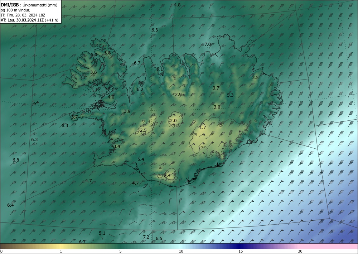
Task: Click the '3.5' value in the east
Action: [255, 78]
